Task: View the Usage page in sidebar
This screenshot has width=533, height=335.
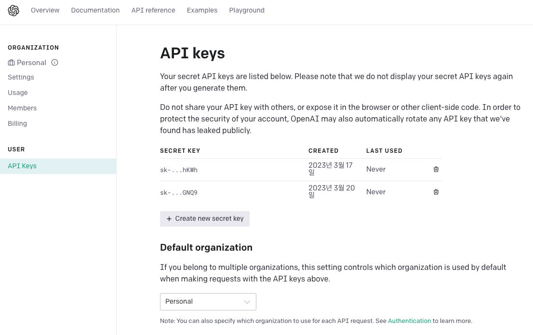Action: (x=18, y=93)
